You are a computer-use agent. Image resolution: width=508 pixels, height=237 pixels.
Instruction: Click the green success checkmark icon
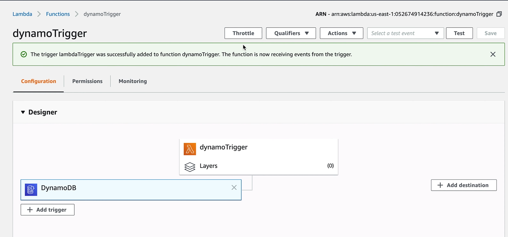24,54
